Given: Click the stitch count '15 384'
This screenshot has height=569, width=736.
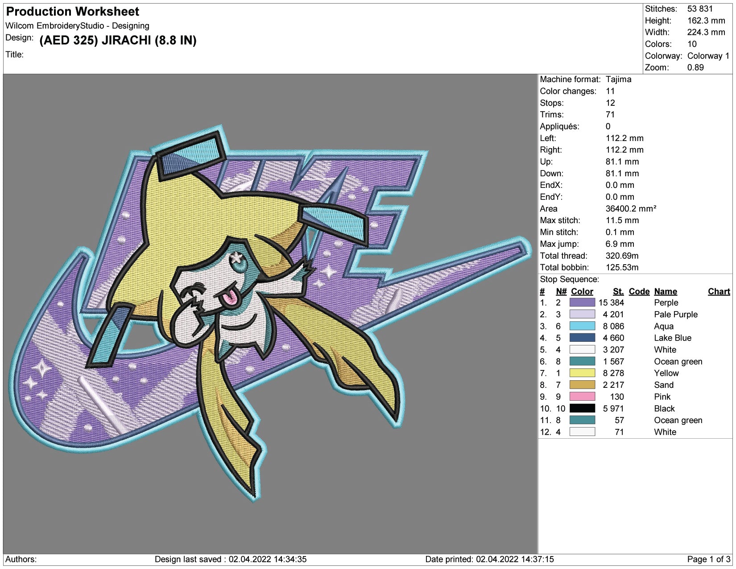Looking at the screenshot, I should point(611,303).
